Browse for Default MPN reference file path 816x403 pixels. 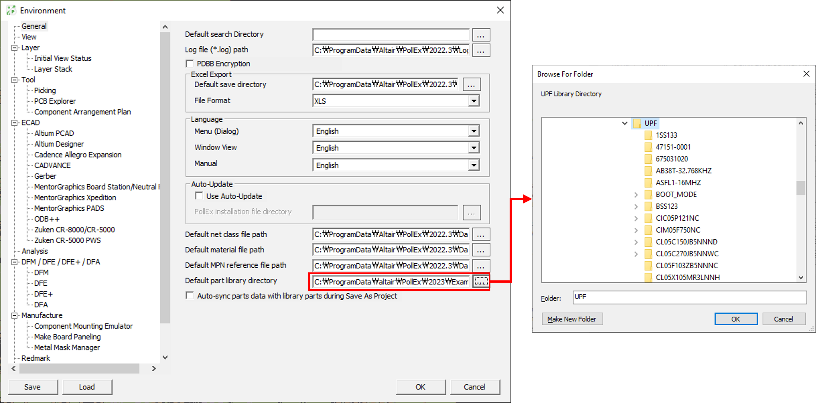[x=481, y=266]
